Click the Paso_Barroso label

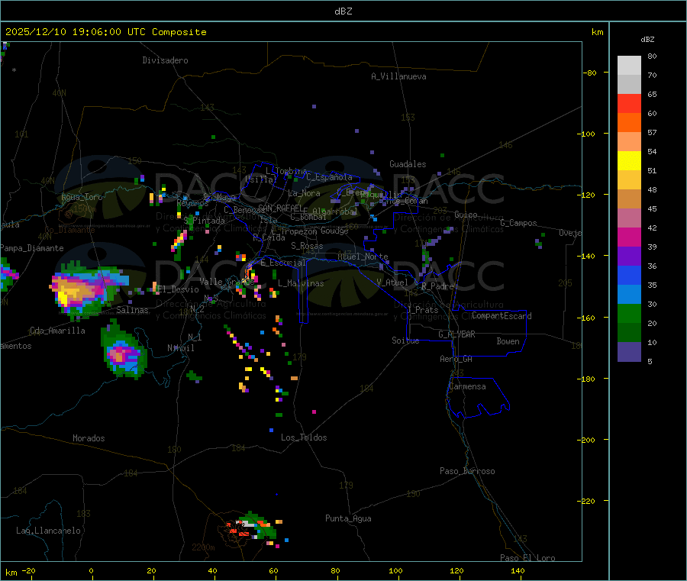pos(467,471)
